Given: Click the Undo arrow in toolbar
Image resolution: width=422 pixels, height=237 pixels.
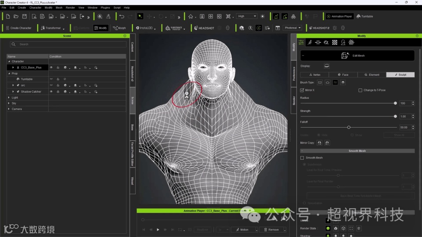Looking at the screenshot, I should click(x=122, y=16).
